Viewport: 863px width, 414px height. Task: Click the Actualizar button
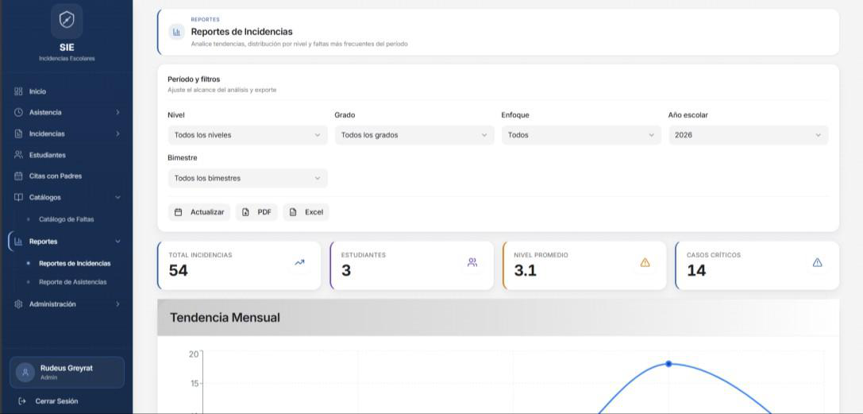click(x=199, y=212)
